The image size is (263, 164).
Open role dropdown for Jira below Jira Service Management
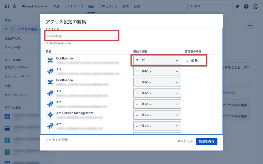pos(157,126)
